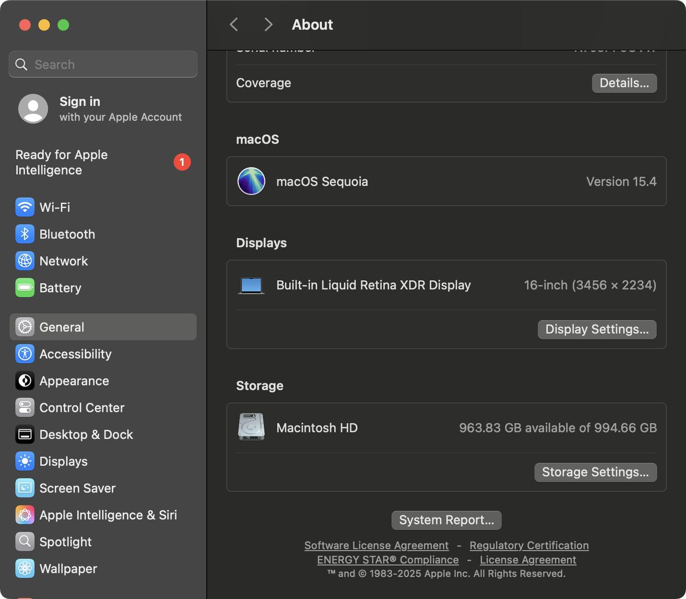Open Ready for Apple Intelligence item
Image resolution: width=686 pixels, height=599 pixels.
[x=103, y=163]
